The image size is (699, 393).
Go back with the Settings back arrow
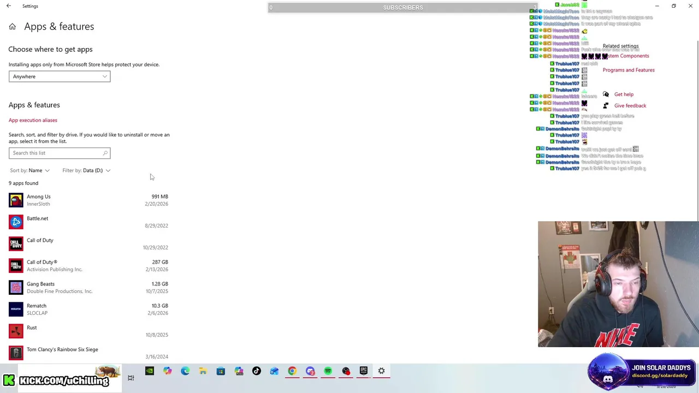click(9, 6)
